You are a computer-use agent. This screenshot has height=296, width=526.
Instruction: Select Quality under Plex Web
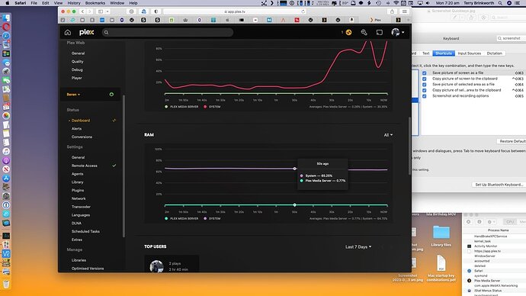[x=78, y=62]
